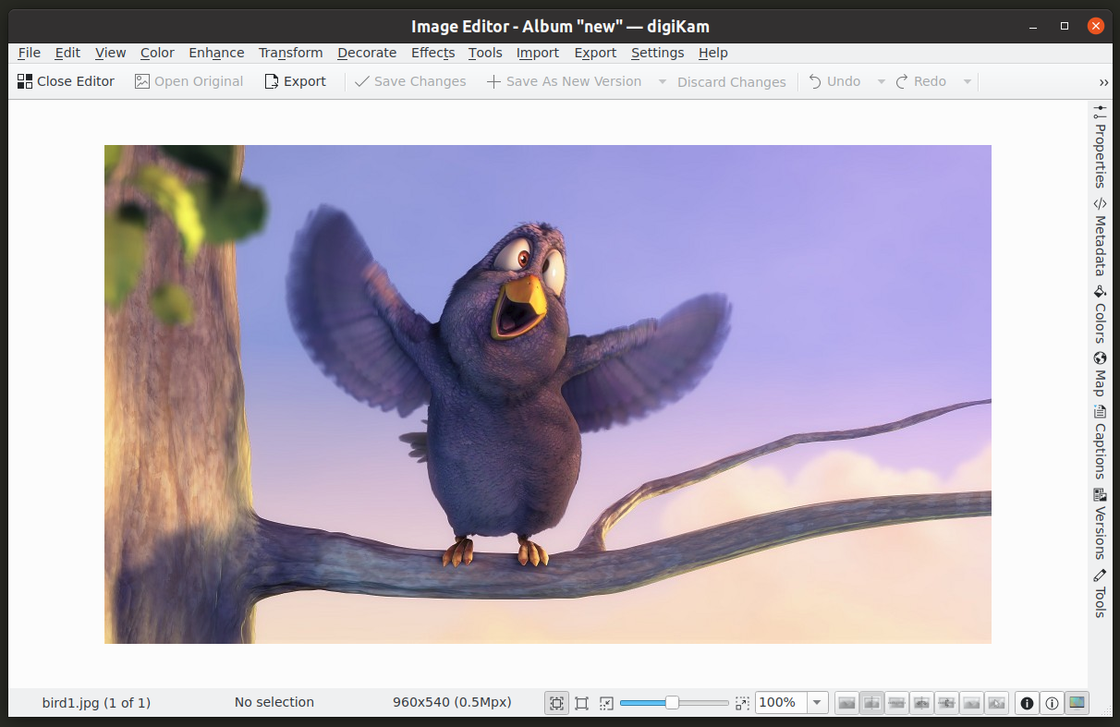The image size is (1120, 727).
Task: Expand the Save As New Version dropdown arrow
Action: (662, 81)
